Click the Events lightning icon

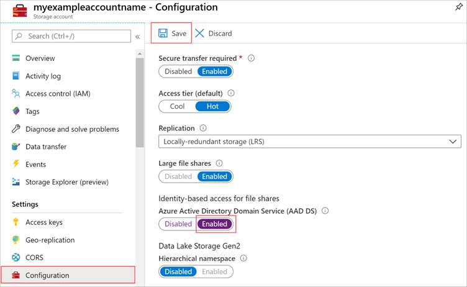16,163
